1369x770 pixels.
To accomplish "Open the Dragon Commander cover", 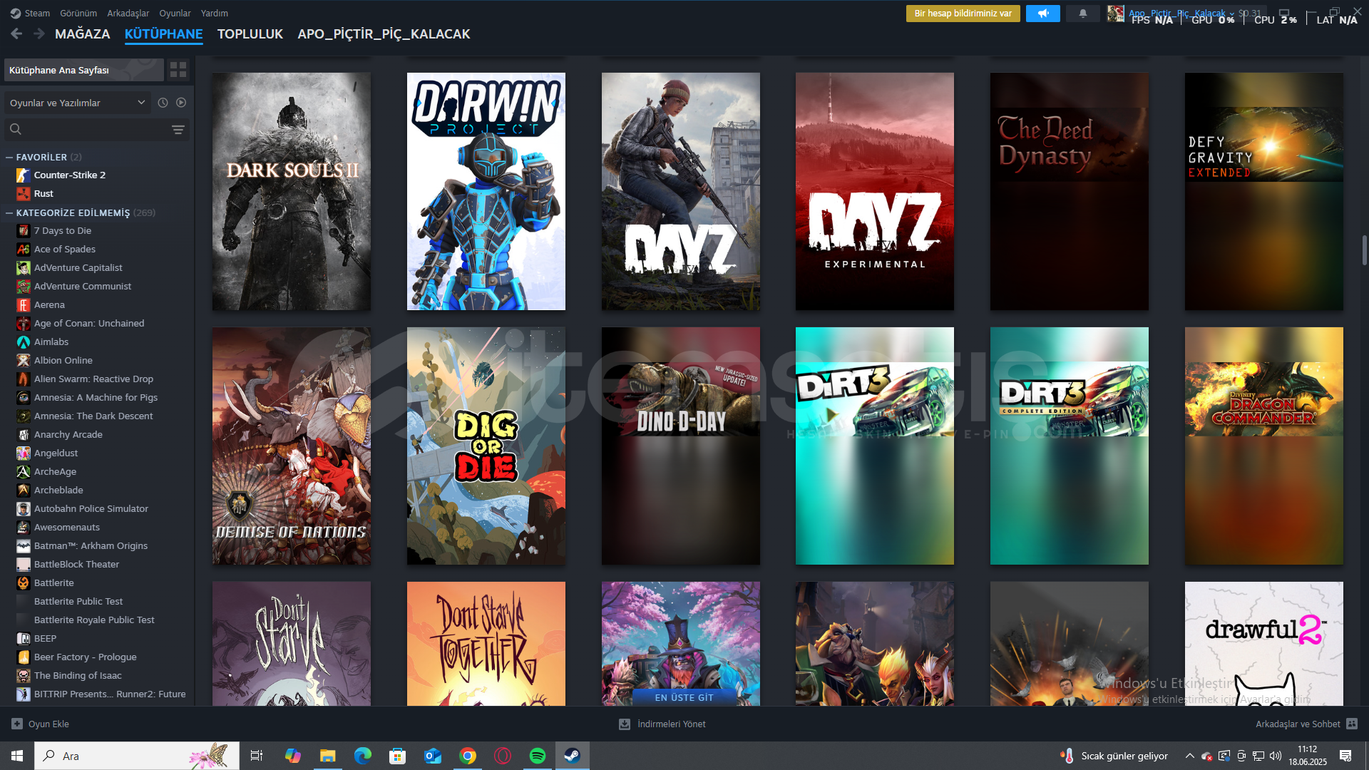I will (x=1264, y=446).
